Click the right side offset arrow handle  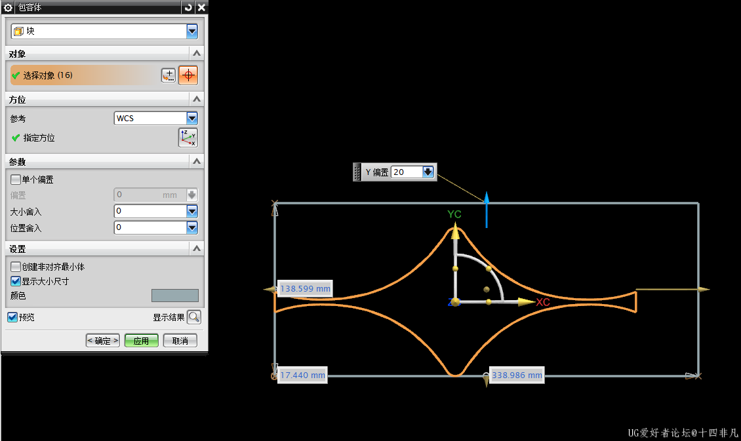click(704, 289)
